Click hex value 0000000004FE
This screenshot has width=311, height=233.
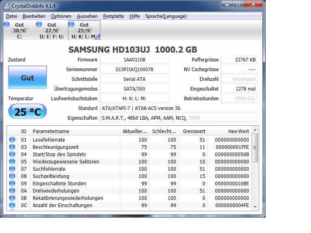click(x=232, y=205)
